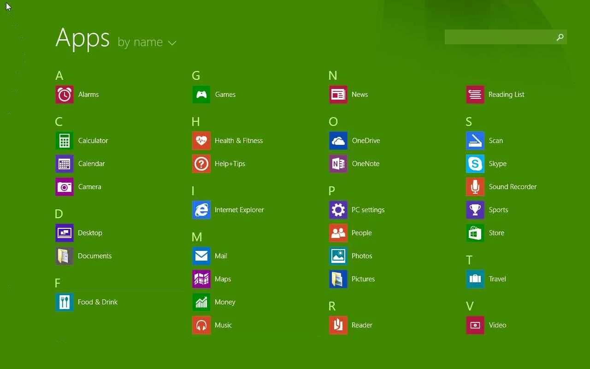The height and width of the screenshot is (369, 590).
Task: Click the 'Food & Drink' label
Action: 98,302
